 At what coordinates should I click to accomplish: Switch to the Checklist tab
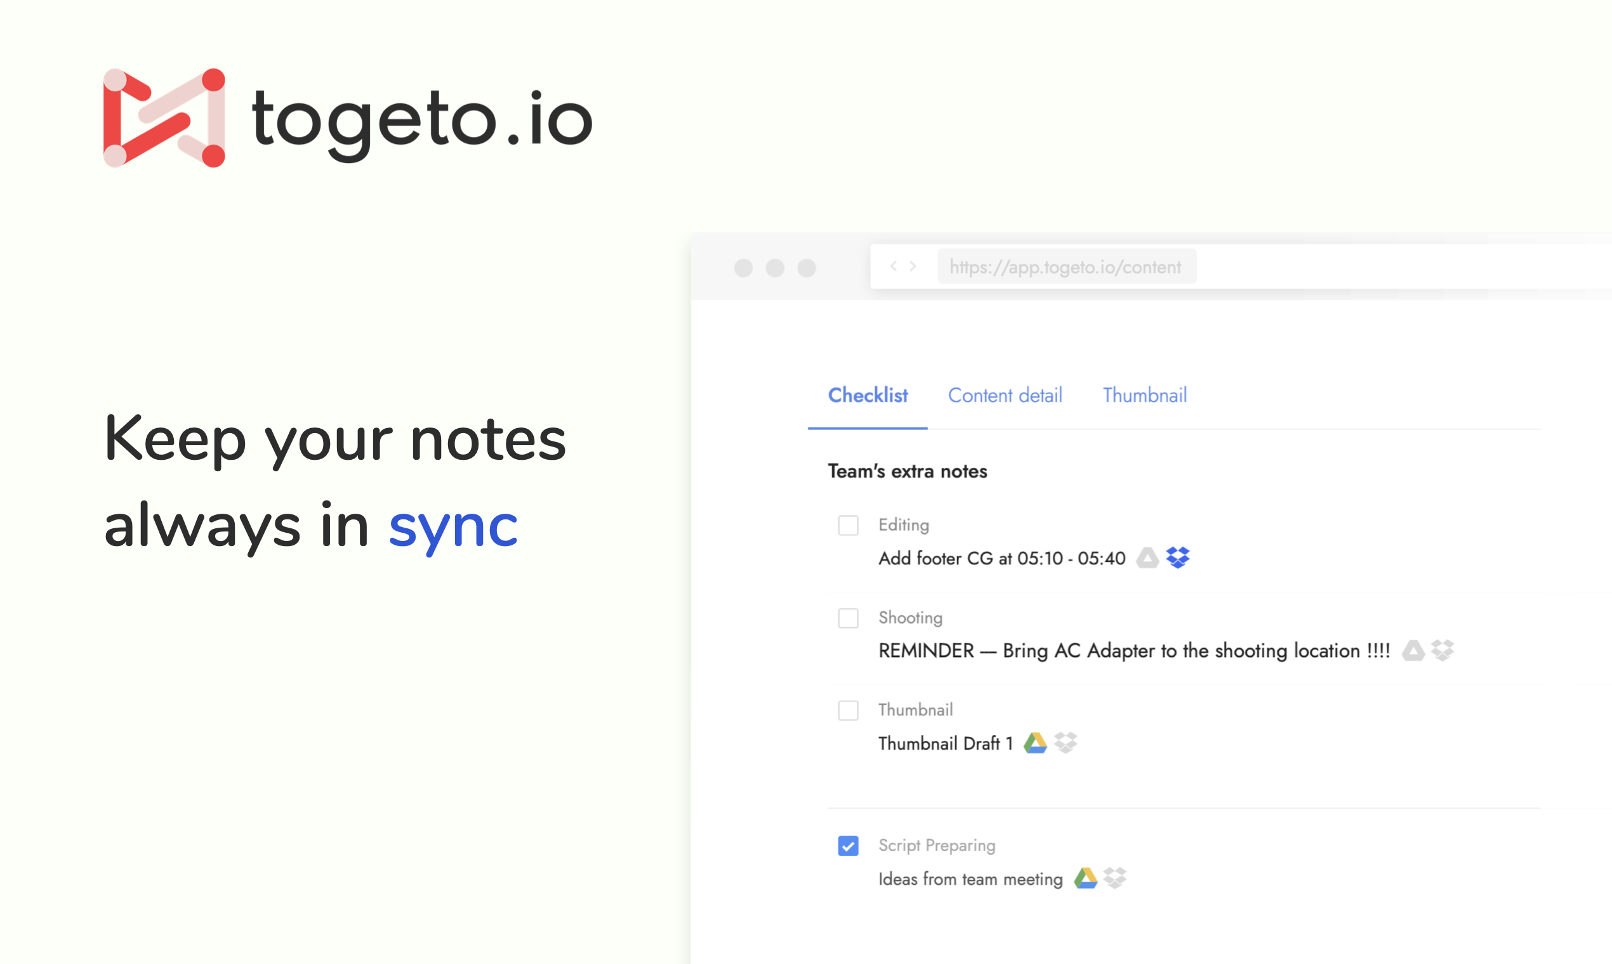(x=867, y=396)
